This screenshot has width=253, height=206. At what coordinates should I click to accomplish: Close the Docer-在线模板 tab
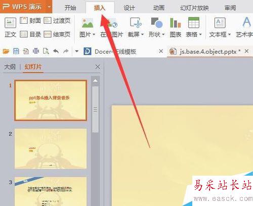(x=161, y=51)
